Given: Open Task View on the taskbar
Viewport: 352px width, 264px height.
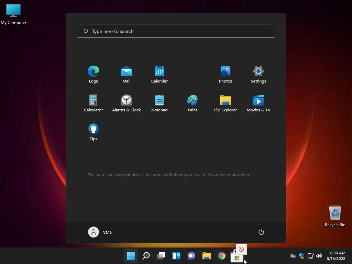Looking at the screenshot, I should point(161,256).
